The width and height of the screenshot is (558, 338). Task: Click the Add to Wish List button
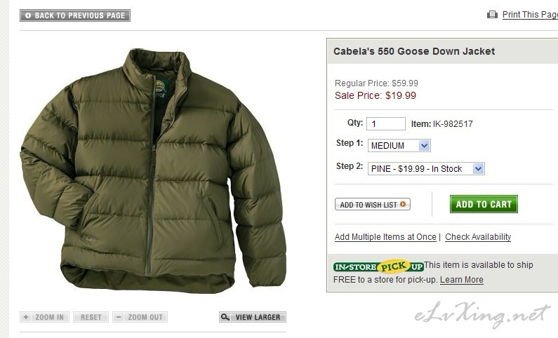[373, 204]
